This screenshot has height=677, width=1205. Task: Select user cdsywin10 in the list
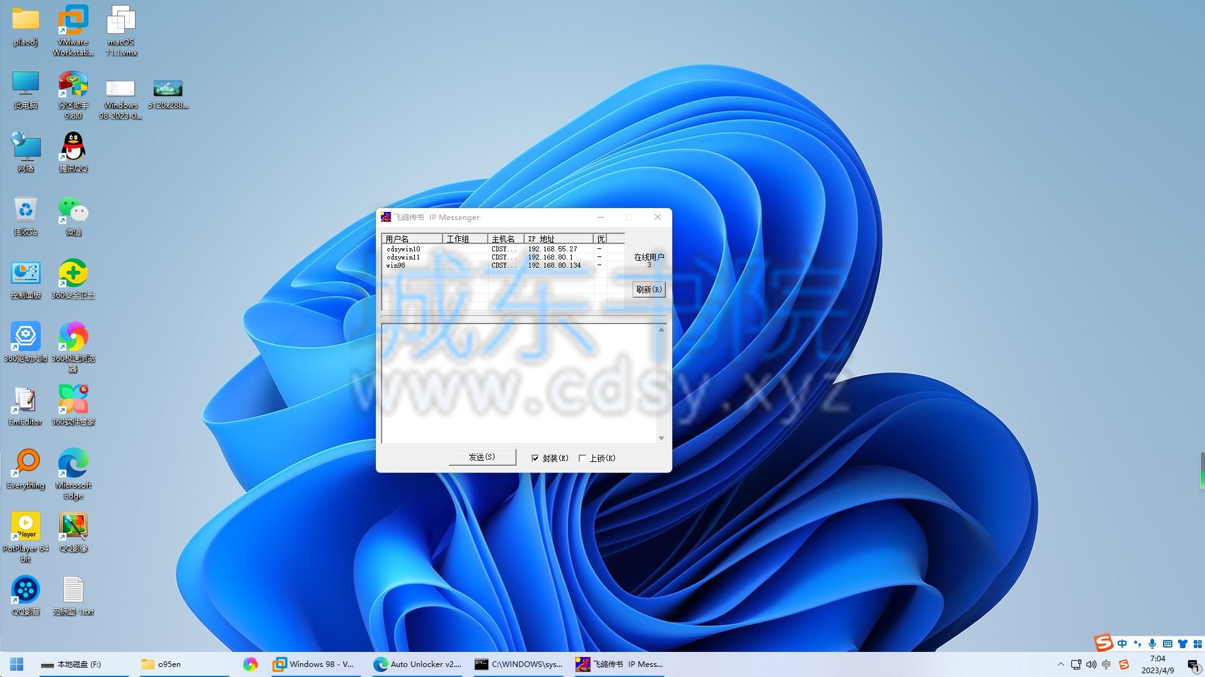404,249
